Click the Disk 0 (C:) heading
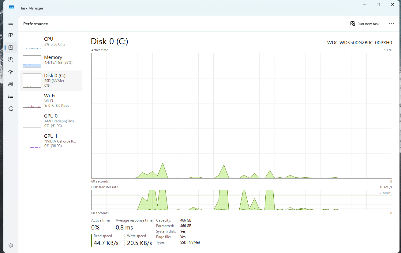401x253 pixels. (x=110, y=42)
